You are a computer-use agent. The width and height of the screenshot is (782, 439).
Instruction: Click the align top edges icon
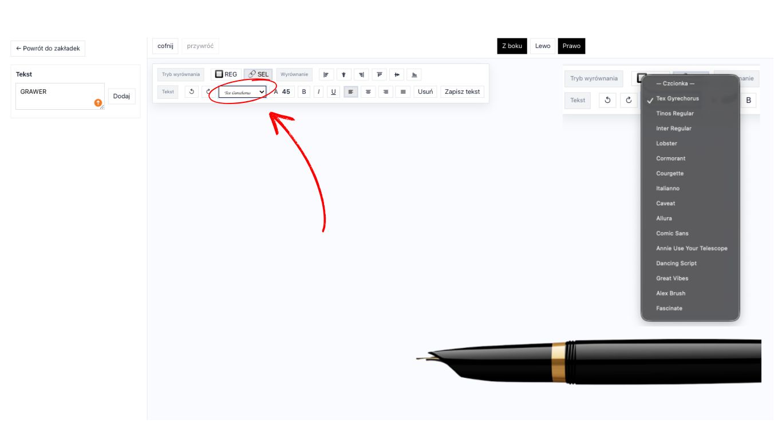(x=379, y=74)
